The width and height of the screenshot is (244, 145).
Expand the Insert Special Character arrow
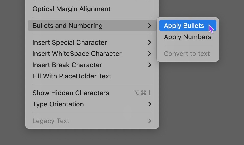click(150, 42)
